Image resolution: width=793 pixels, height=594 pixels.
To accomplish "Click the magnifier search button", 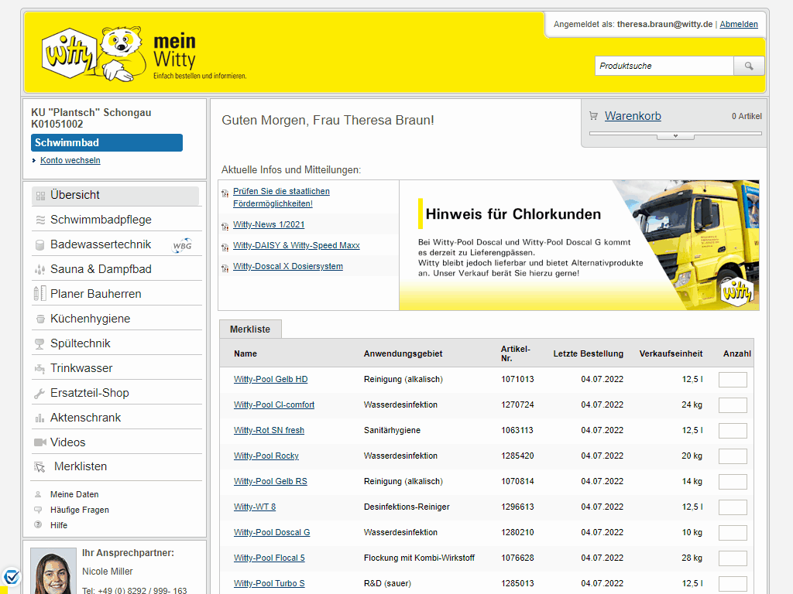I will click(x=749, y=67).
